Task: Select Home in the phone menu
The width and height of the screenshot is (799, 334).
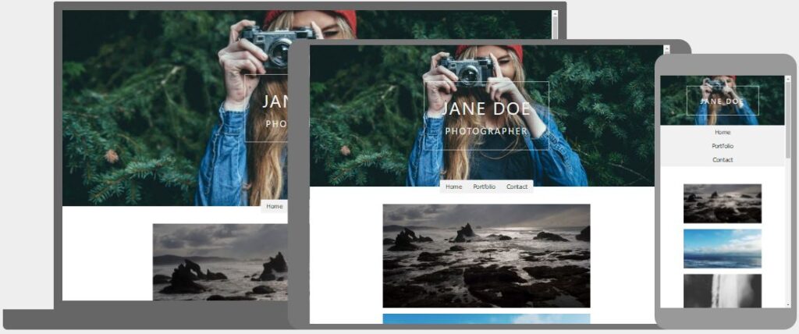Action: click(x=722, y=132)
